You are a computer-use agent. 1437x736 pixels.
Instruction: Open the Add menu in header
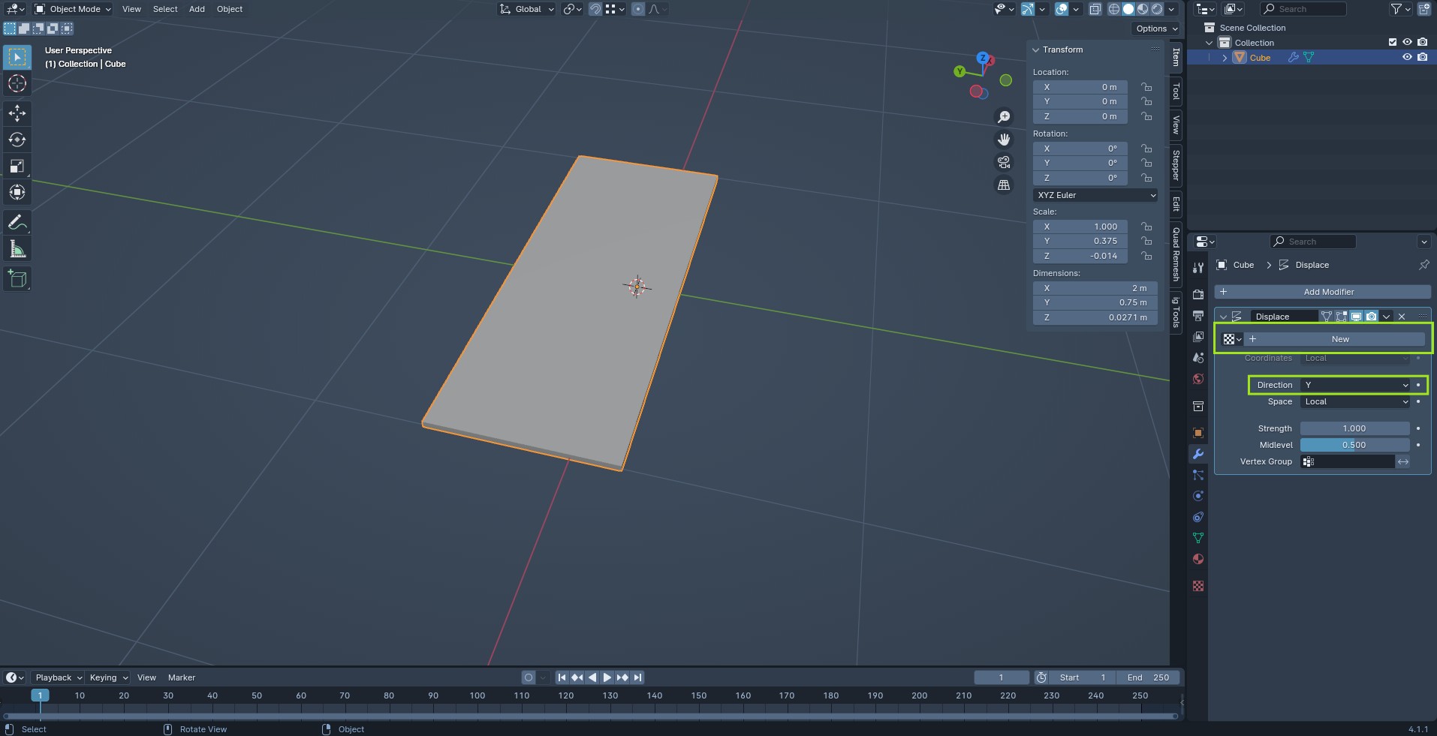tap(197, 9)
